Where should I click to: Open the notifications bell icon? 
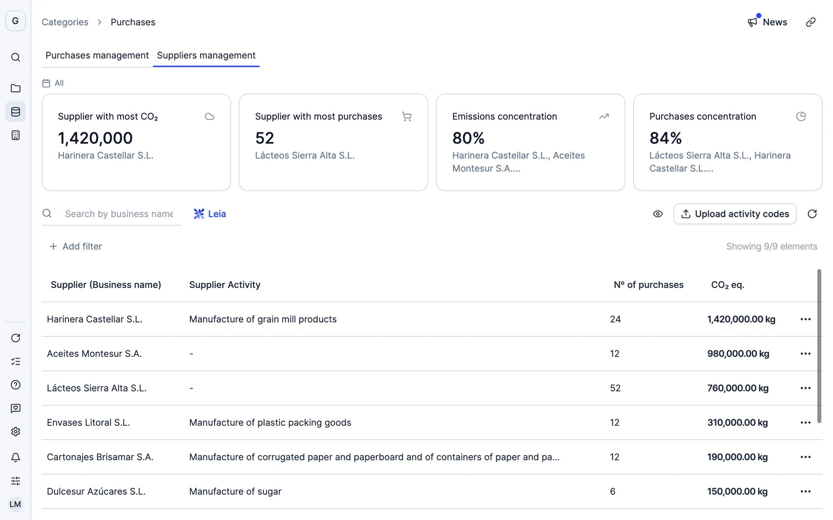click(x=15, y=457)
